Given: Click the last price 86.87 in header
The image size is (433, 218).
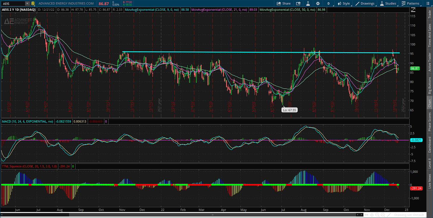Looking at the screenshot, I should coord(103,4).
